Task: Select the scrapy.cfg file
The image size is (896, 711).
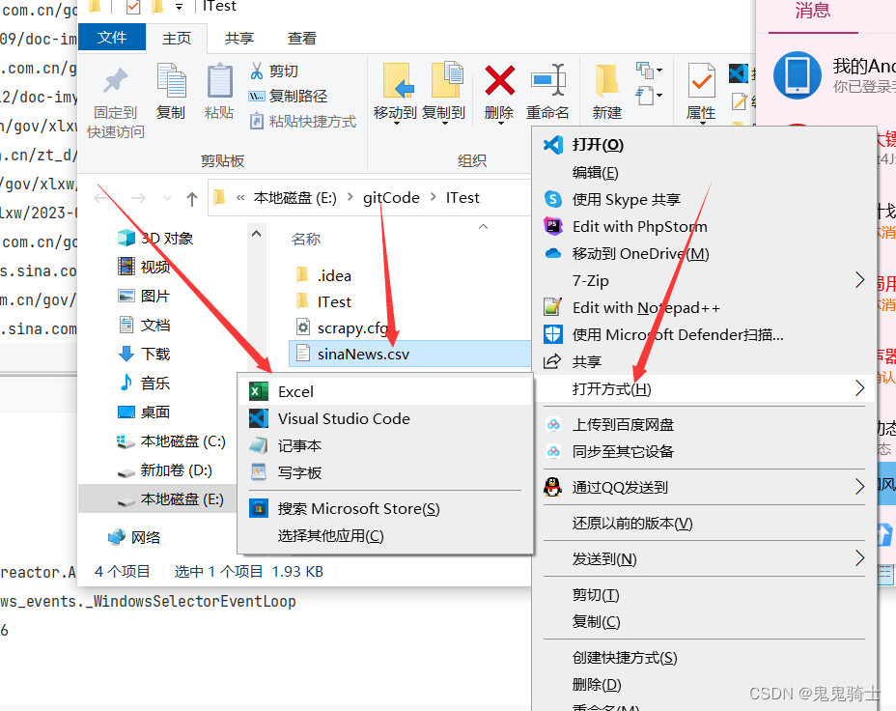Action: (x=343, y=328)
